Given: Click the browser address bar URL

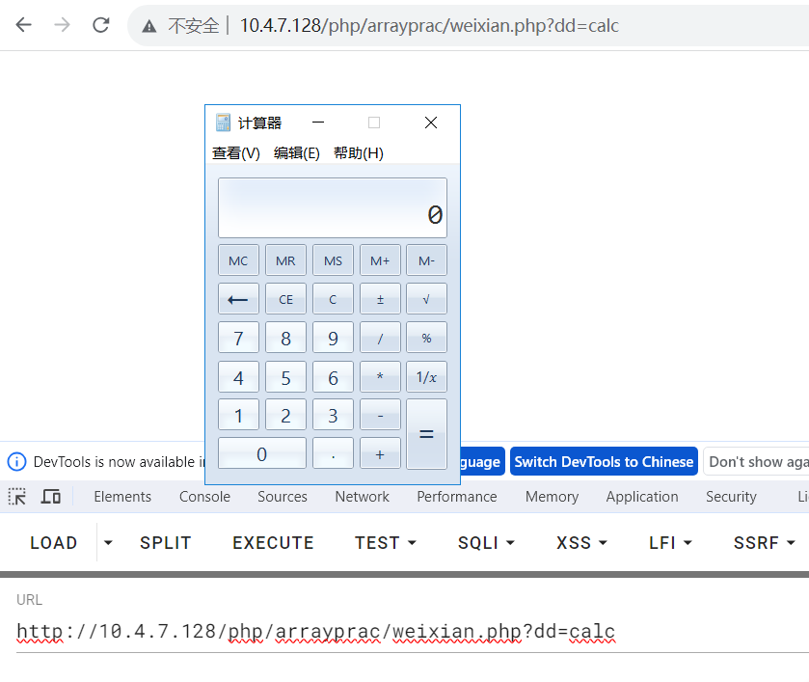Looking at the screenshot, I should pyautogui.click(x=429, y=25).
